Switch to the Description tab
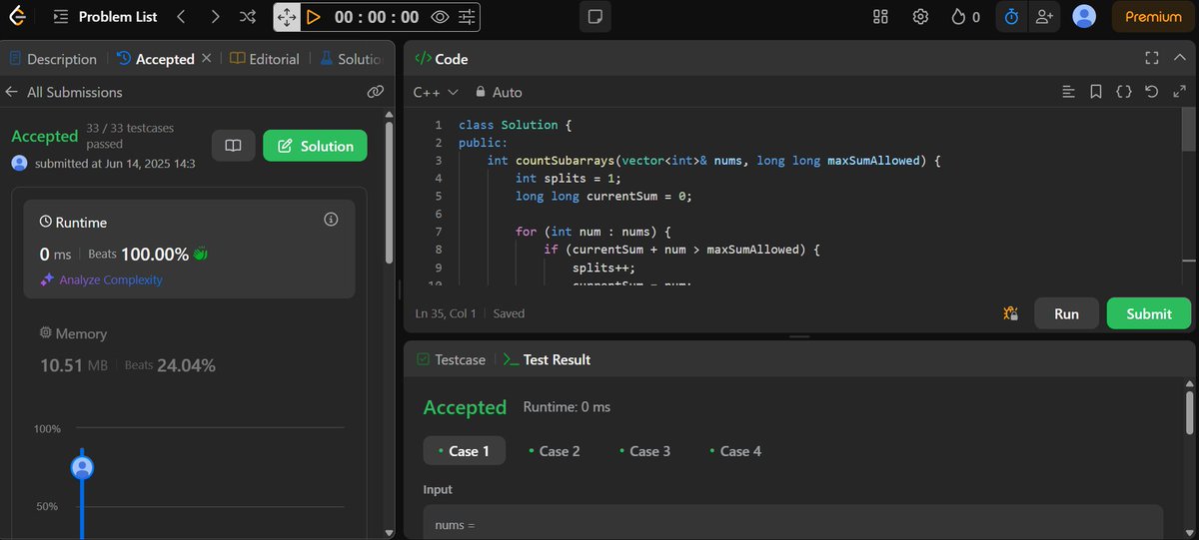 pyautogui.click(x=53, y=59)
